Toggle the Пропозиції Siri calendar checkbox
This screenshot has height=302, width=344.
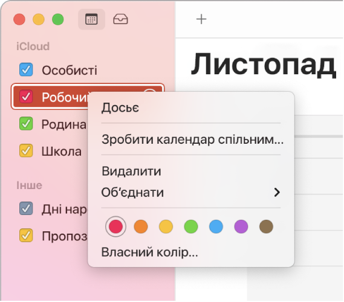tap(26, 236)
